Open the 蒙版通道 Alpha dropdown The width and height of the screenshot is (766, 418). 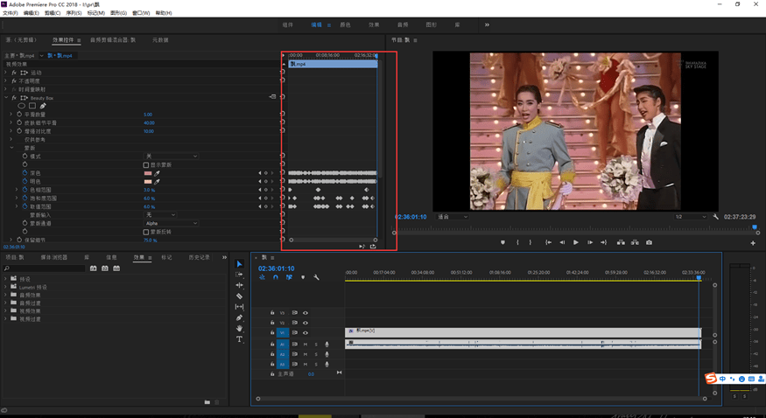point(171,223)
